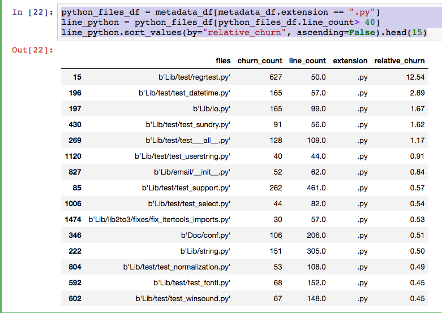
Task: Click relative_churn value 1.67
Action: pos(418,108)
